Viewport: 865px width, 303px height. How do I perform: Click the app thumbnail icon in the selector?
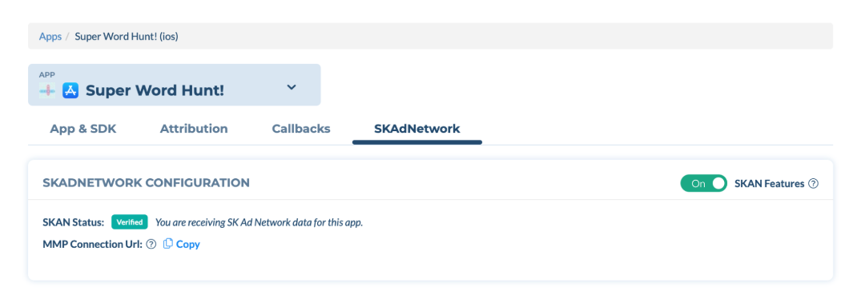(x=47, y=90)
